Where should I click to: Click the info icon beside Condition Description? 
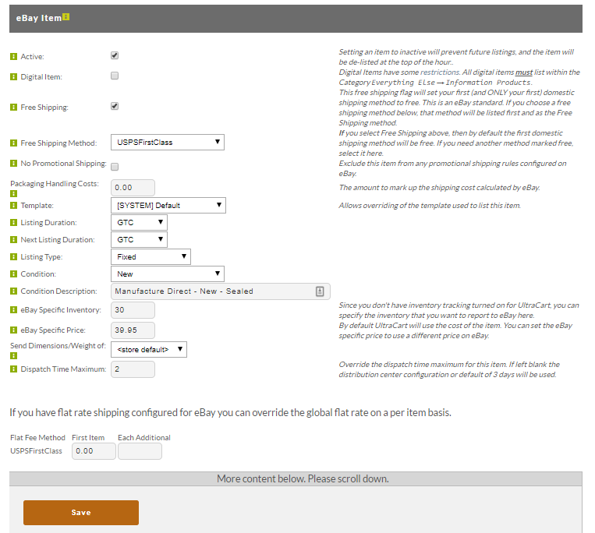pyautogui.click(x=14, y=291)
